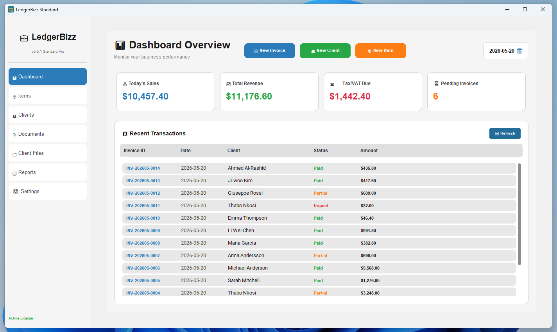Switch to Documents section
Screen dimensions: 557x332
tap(48, 134)
